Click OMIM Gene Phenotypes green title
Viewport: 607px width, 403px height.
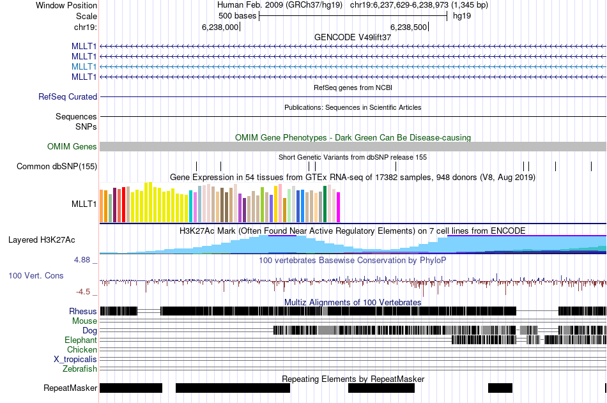pyautogui.click(x=353, y=137)
